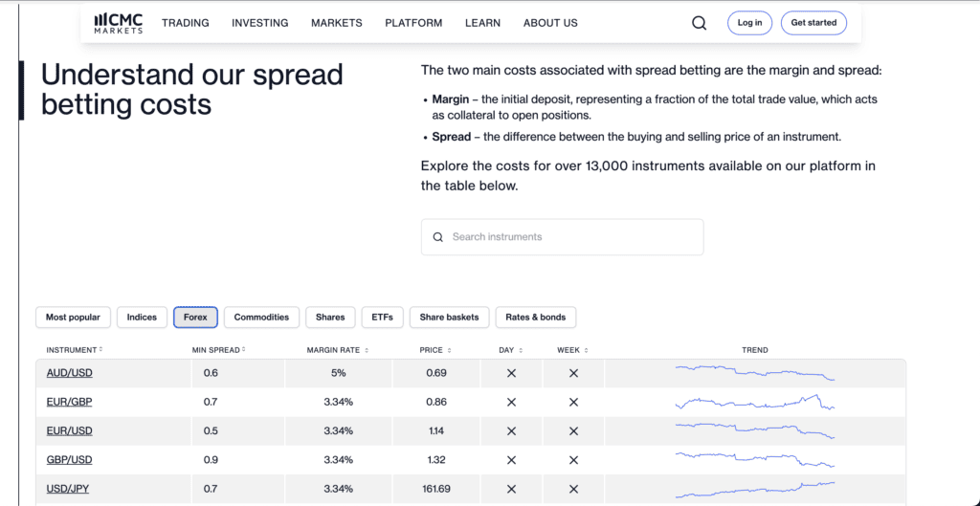Screen dimensions: 980x506
Task: Click the X in GBP/USD Day column
Action: pos(511,460)
